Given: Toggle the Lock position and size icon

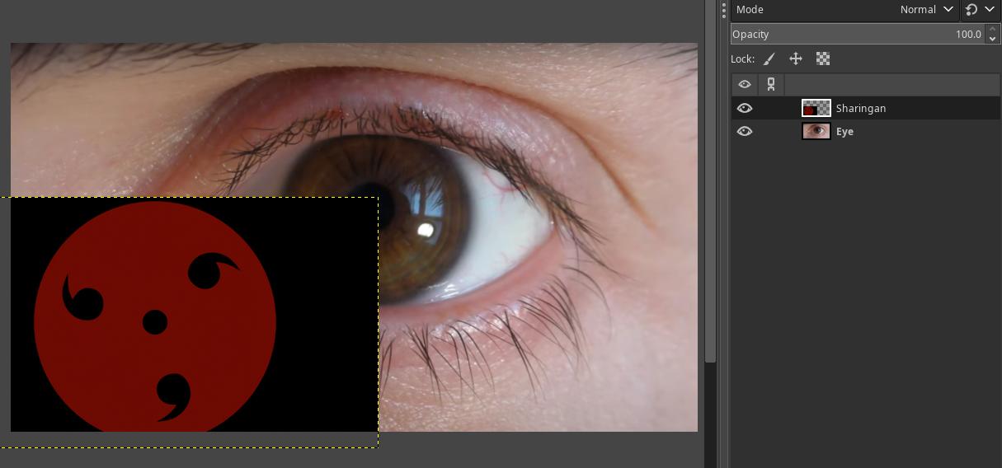Looking at the screenshot, I should click(x=796, y=58).
